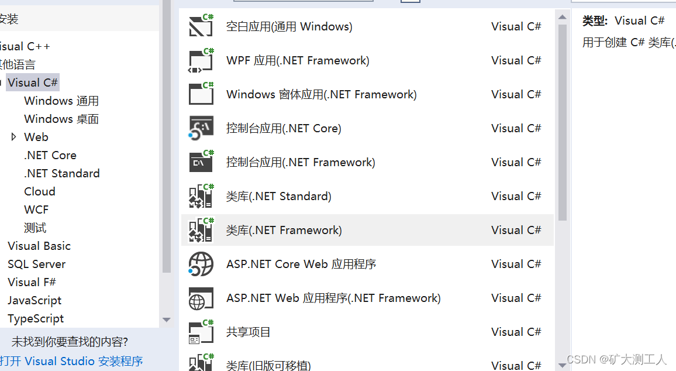Select 测试 category
Screen dimensions: 676x371
pyautogui.click(x=35, y=228)
